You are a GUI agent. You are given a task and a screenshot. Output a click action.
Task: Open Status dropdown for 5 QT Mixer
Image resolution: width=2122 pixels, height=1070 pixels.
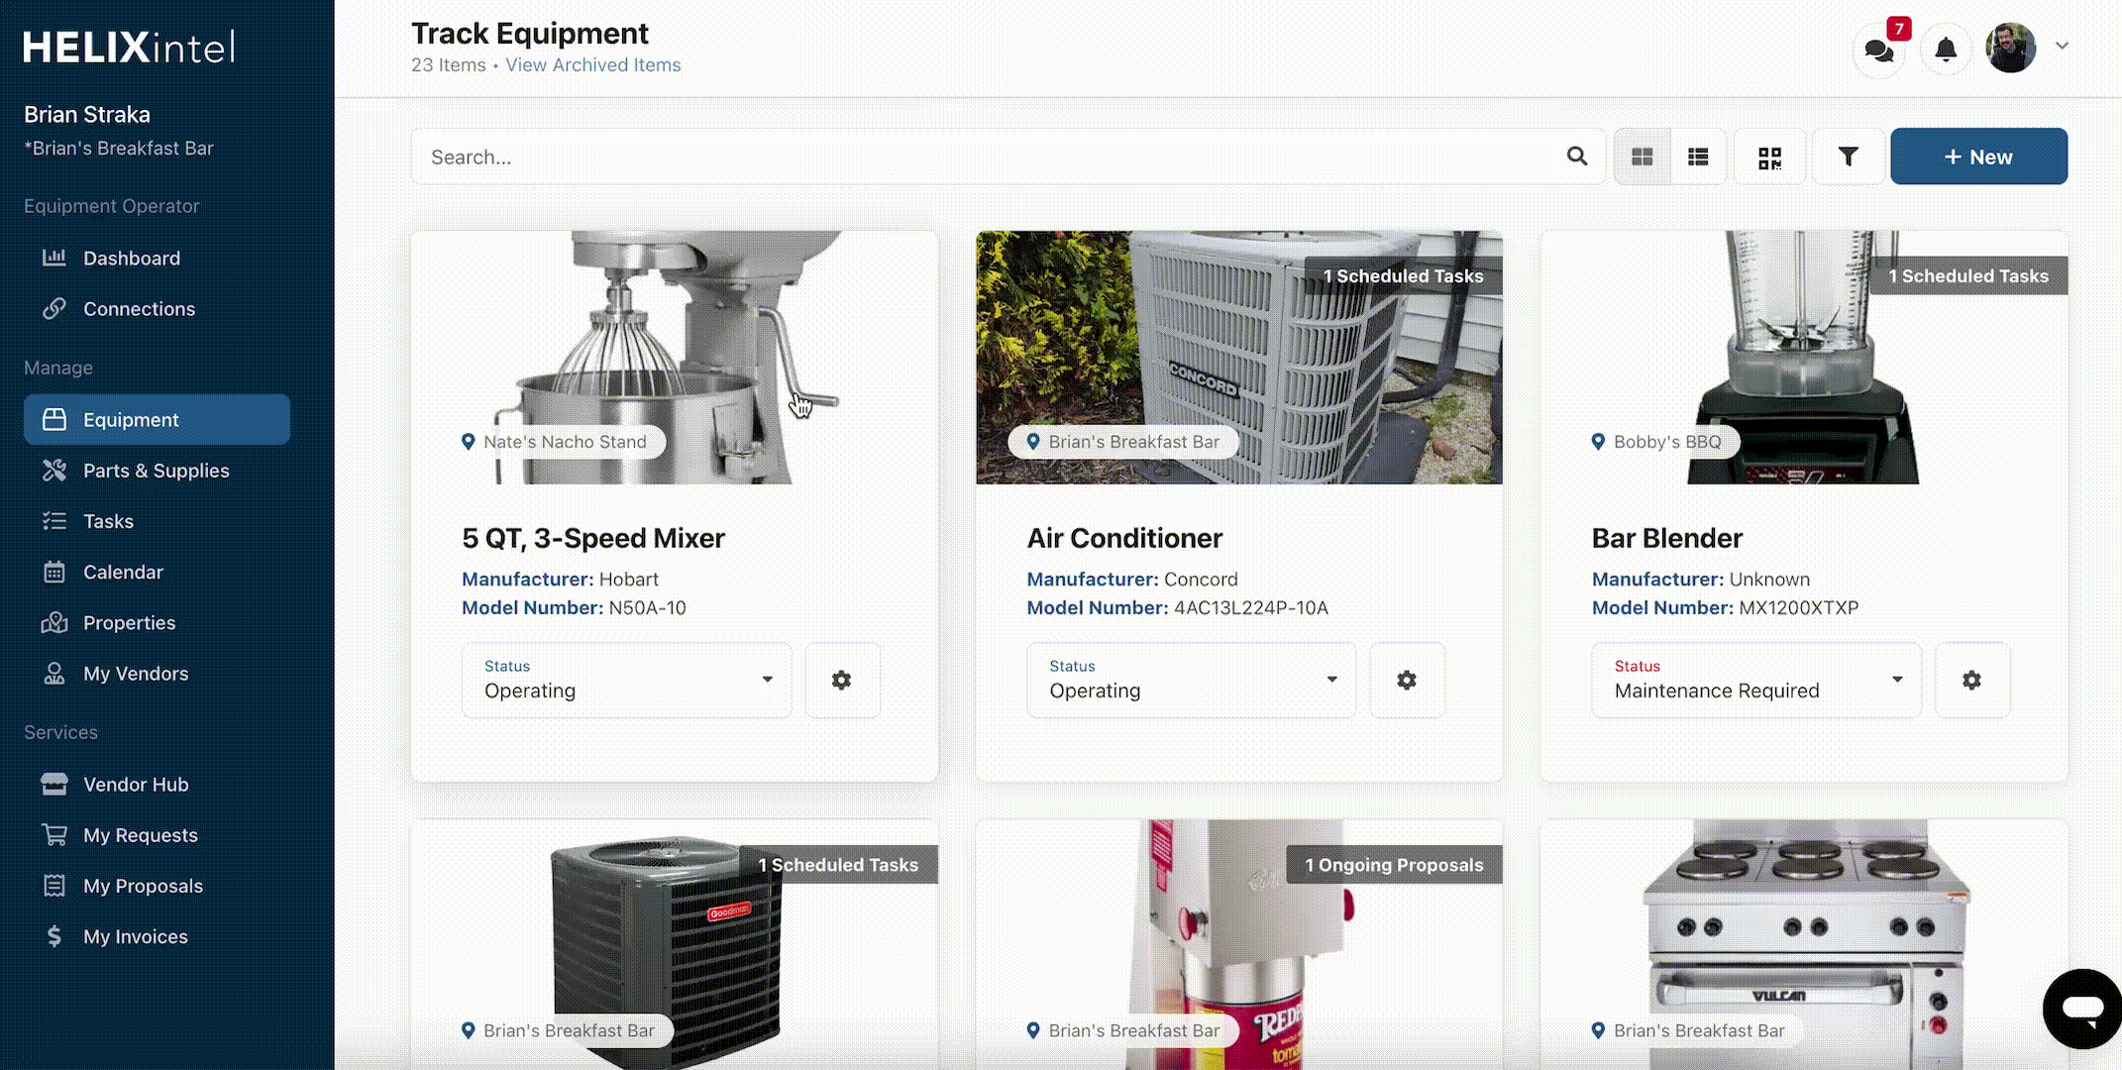626,680
